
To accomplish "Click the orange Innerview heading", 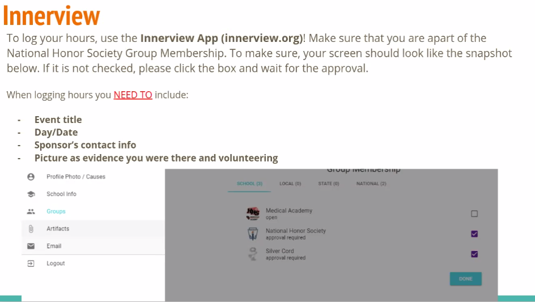I will 52,15.
